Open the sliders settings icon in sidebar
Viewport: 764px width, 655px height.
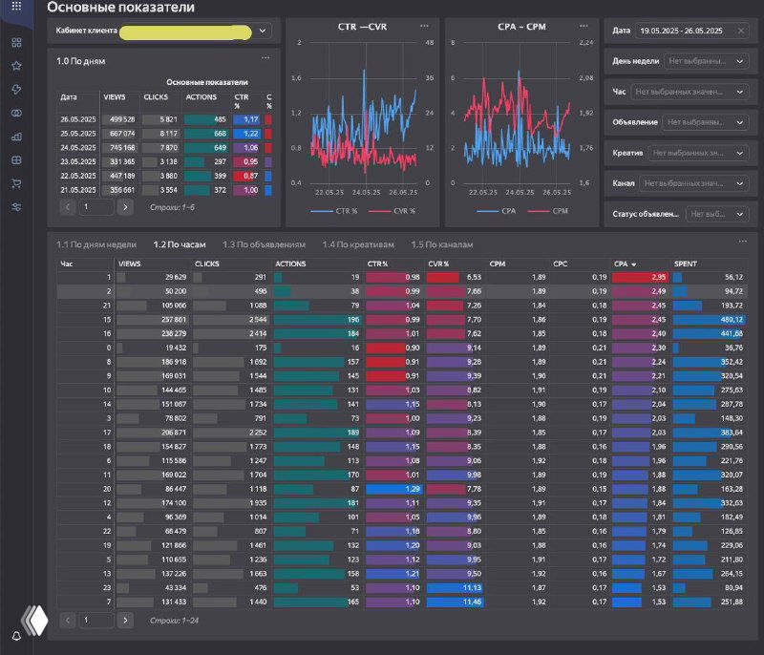click(16, 207)
